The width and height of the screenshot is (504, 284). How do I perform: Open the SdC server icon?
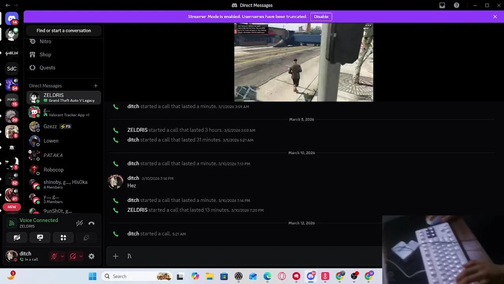(12, 69)
